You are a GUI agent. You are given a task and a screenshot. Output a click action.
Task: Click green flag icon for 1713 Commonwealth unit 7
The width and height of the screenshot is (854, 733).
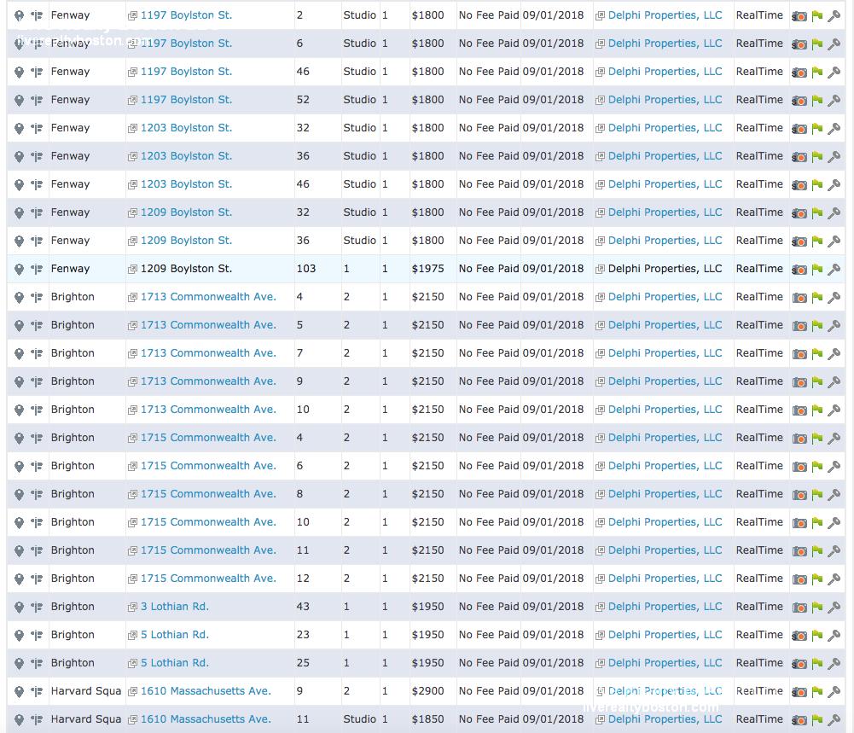point(817,354)
